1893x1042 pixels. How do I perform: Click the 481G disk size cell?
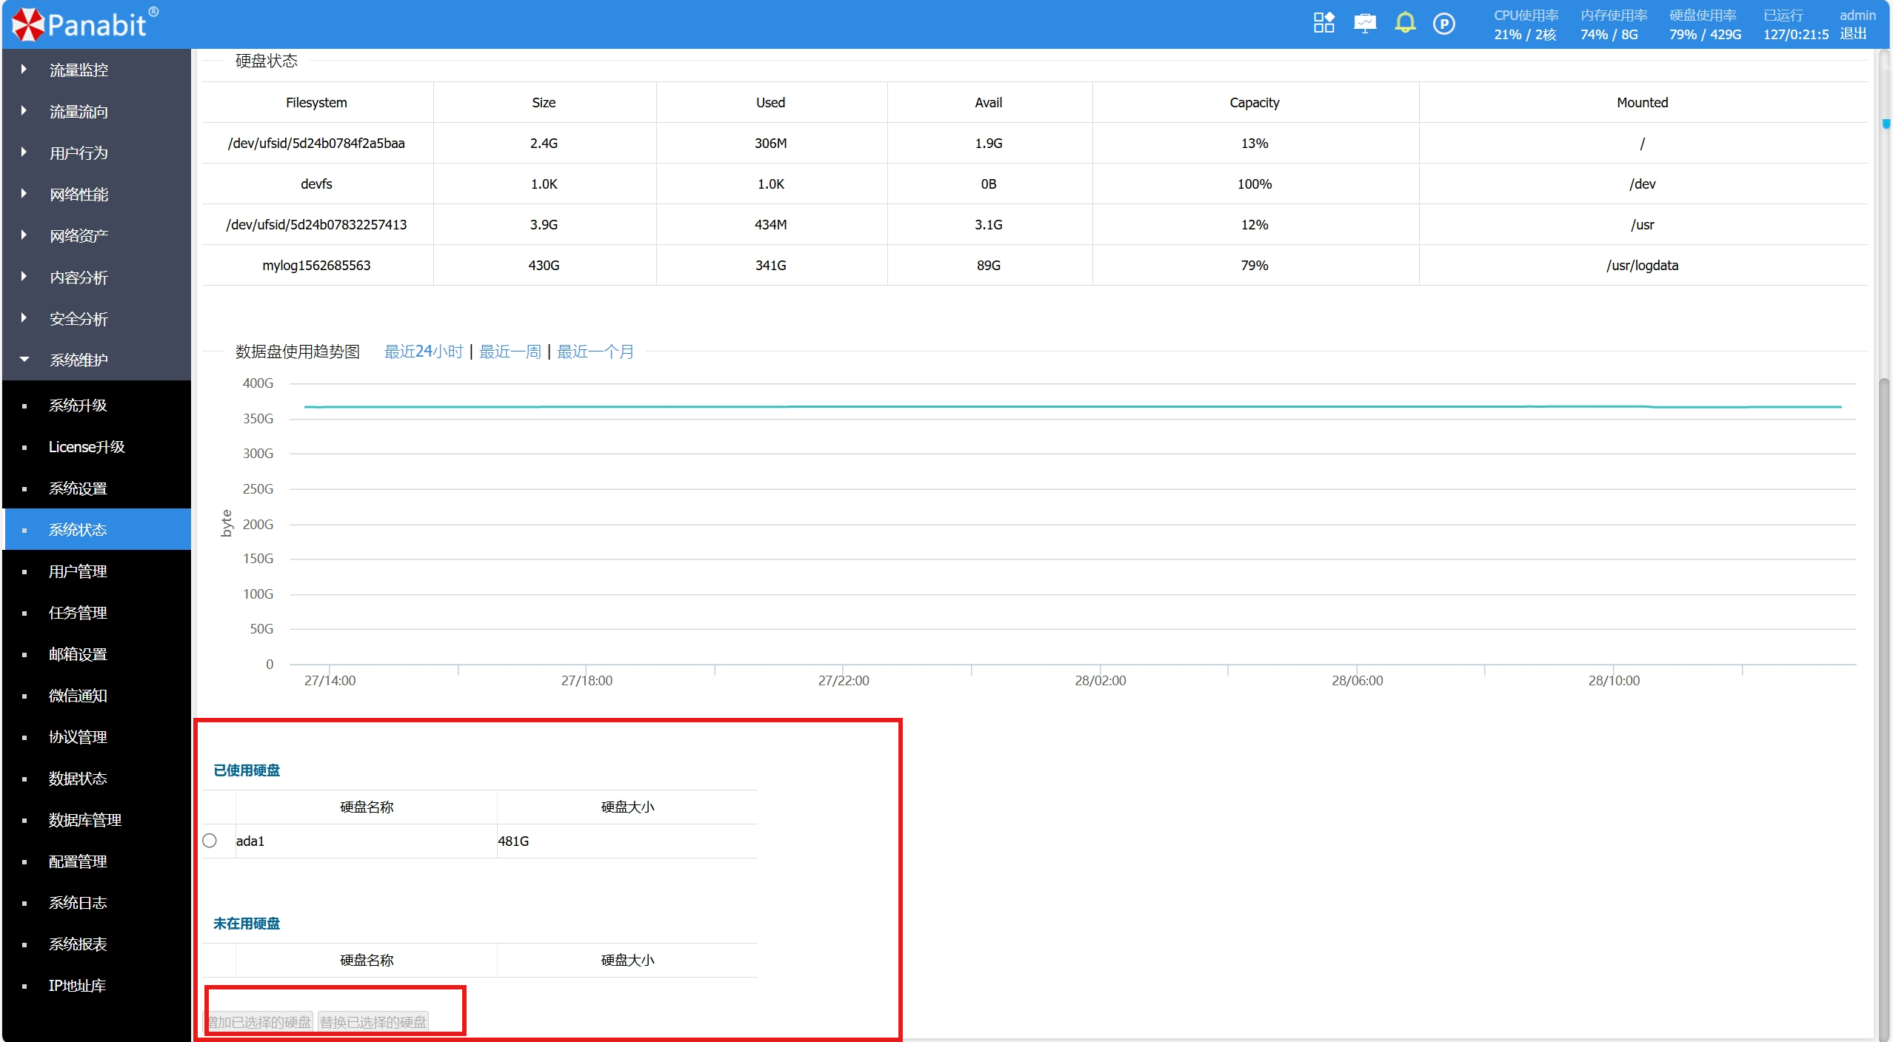(x=627, y=841)
